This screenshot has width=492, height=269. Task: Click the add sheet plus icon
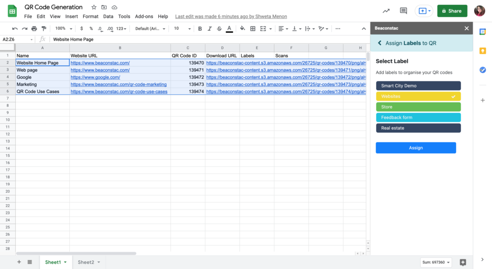pyautogui.click(x=19, y=262)
